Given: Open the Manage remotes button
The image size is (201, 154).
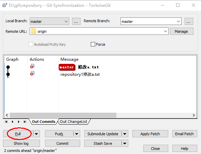Looking at the screenshot, I should coord(182,31).
